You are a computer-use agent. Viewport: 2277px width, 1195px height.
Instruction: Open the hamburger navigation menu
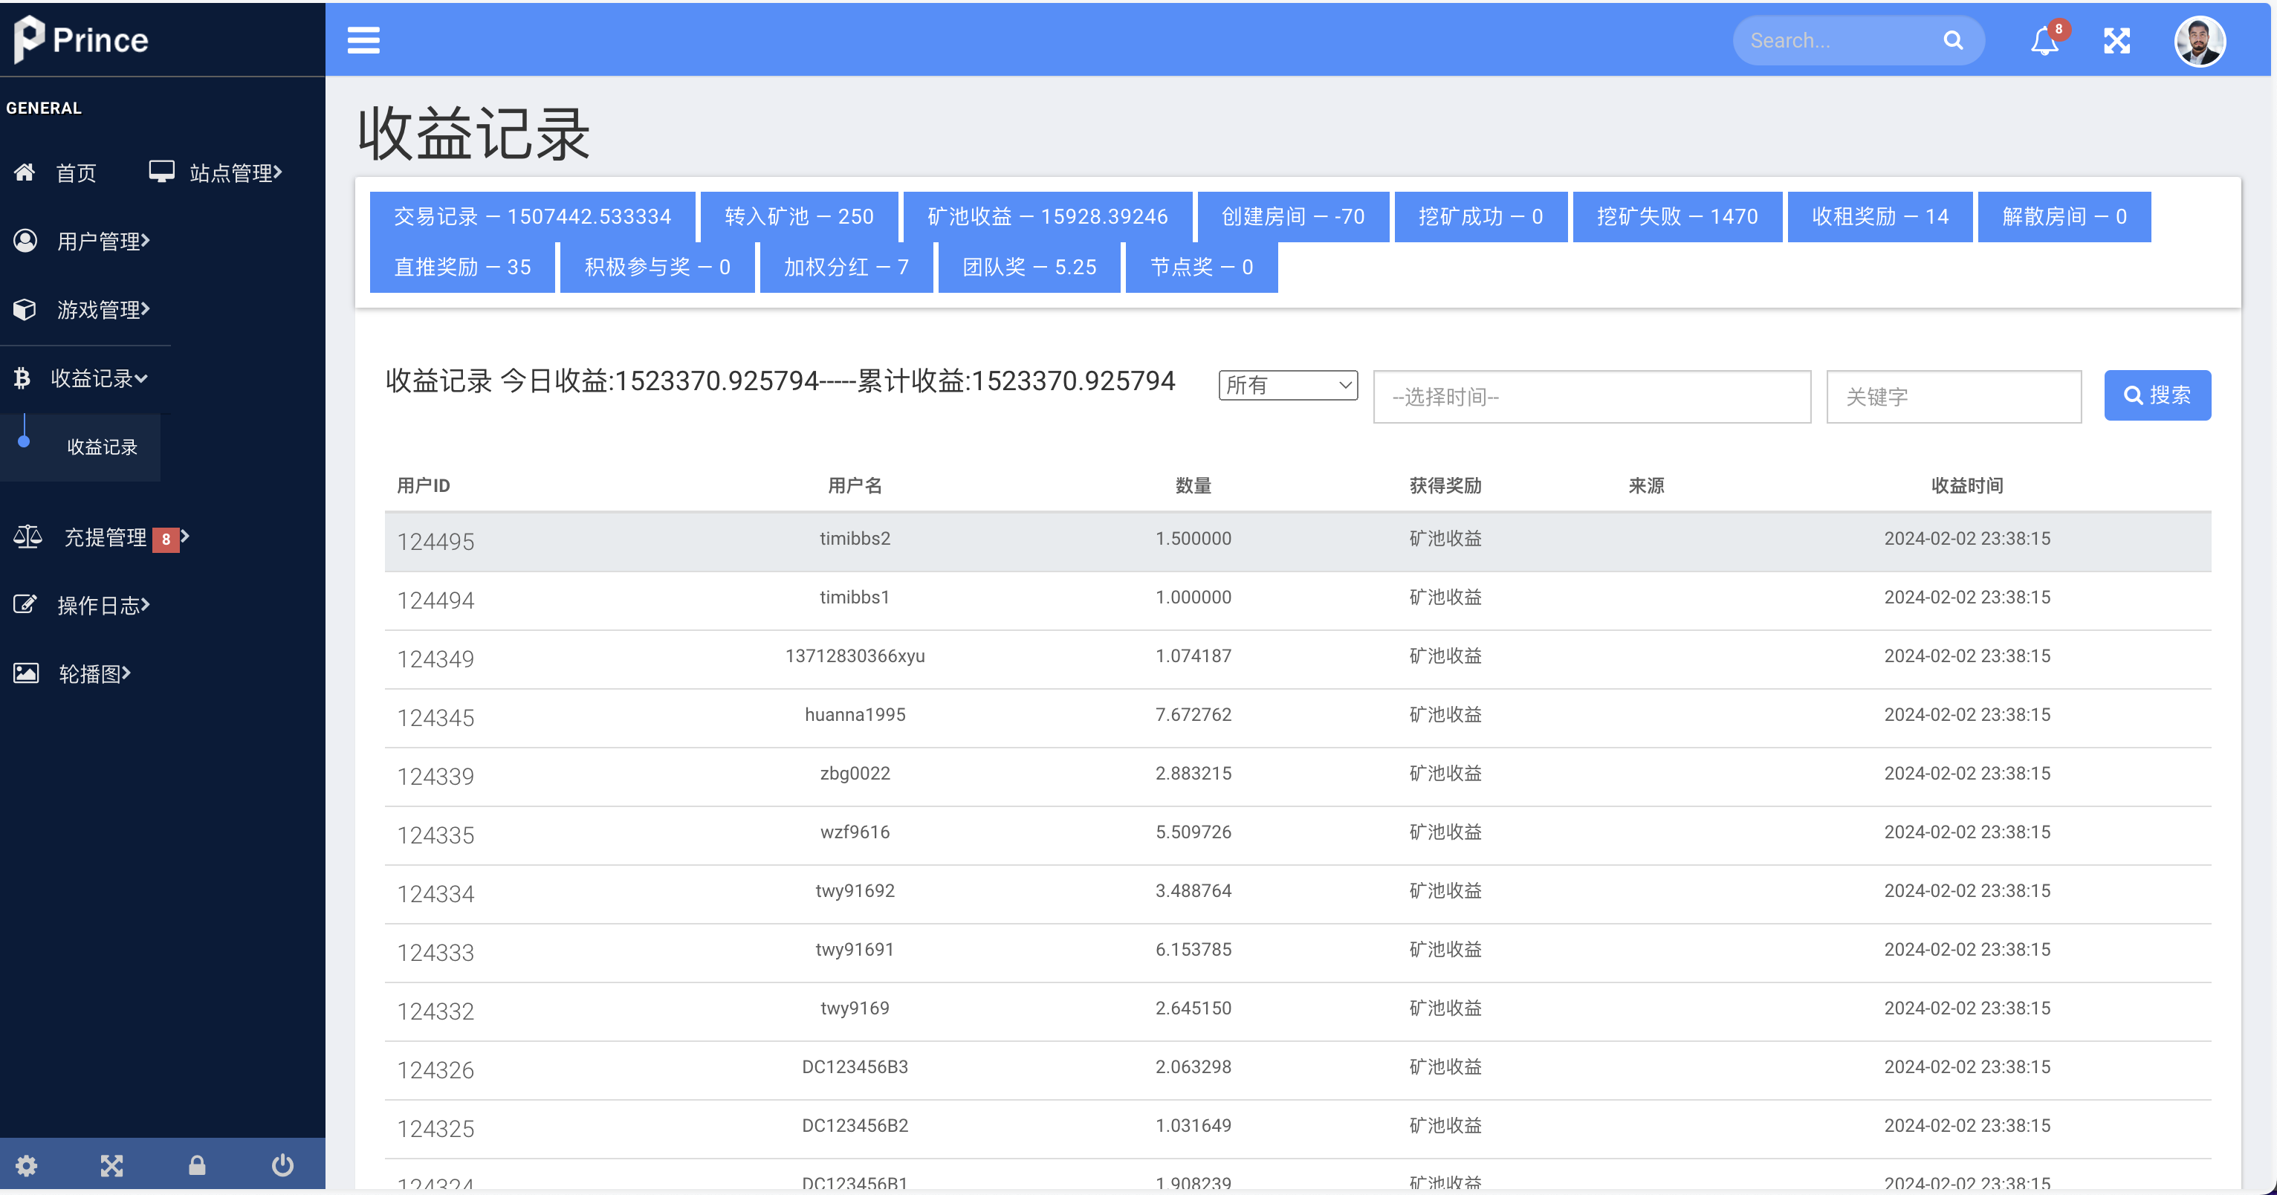[x=363, y=40]
